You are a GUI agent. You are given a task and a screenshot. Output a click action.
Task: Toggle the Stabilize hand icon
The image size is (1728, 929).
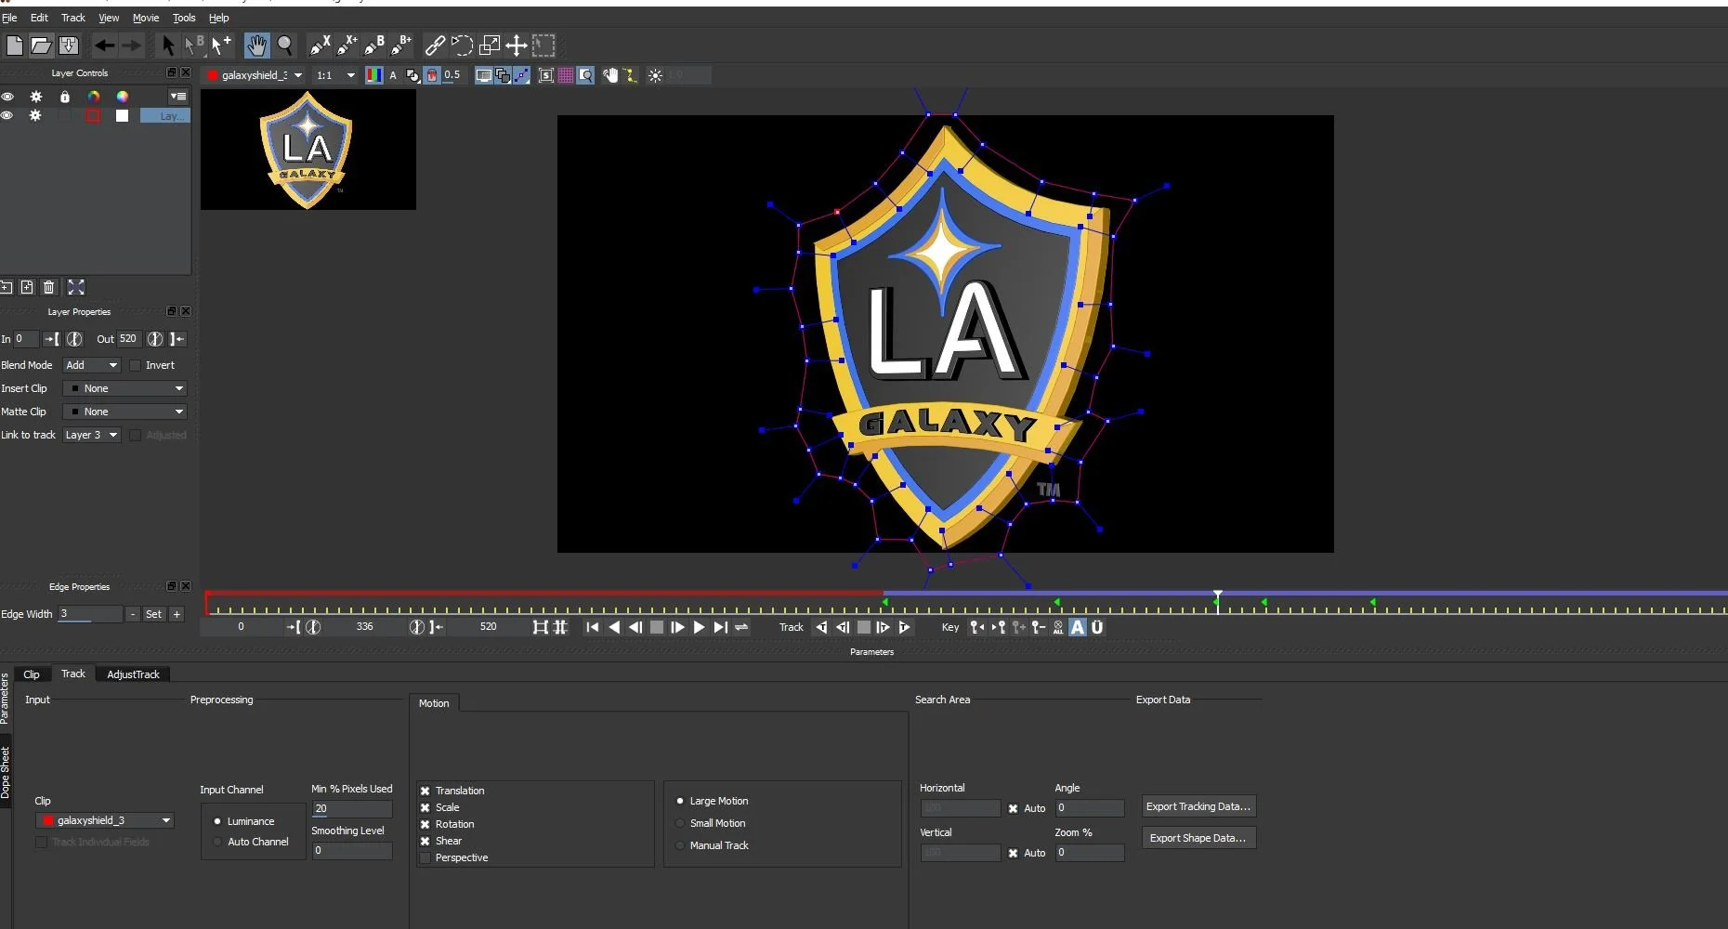pyautogui.click(x=610, y=75)
